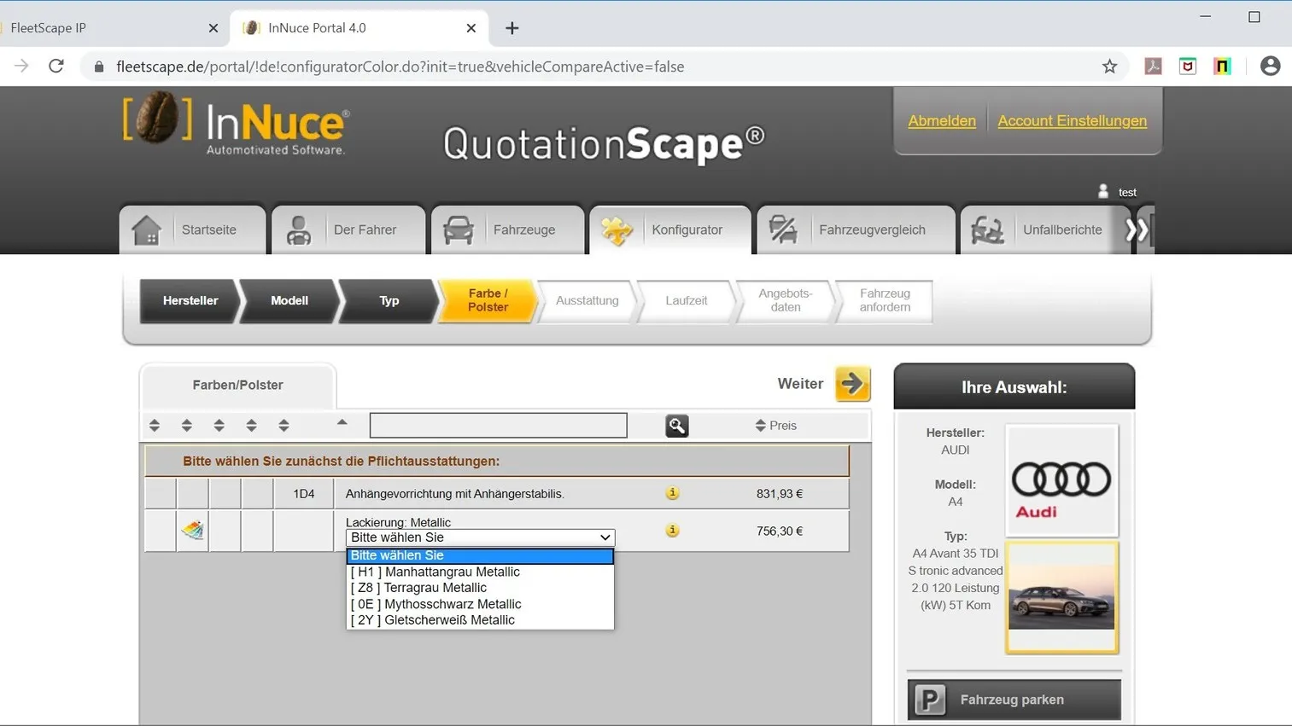This screenshot has height=726, width=1292.
Task: Open the Fahrzeugvergleich tab
Action: pos(856,229)
